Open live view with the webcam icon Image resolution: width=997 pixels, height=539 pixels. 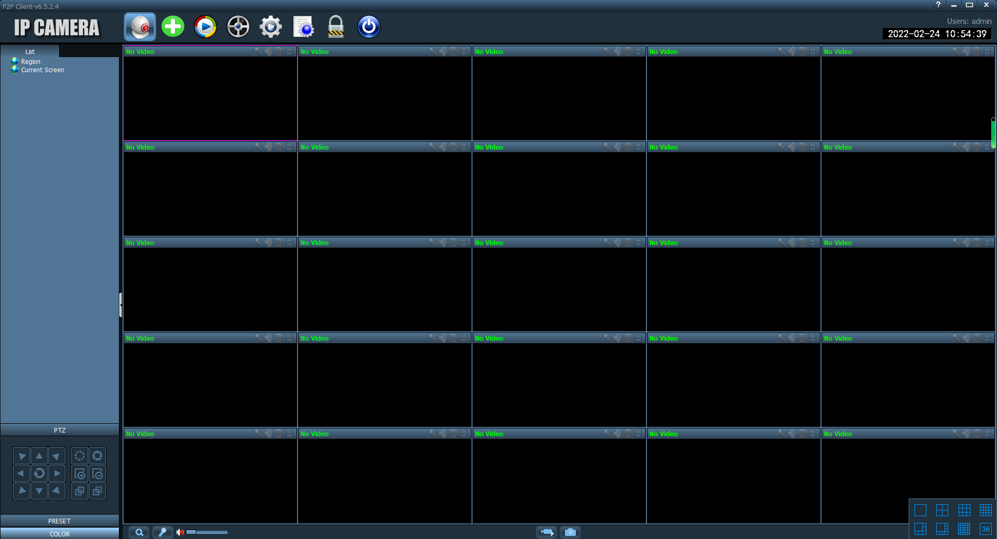click(x=140, y=27)
